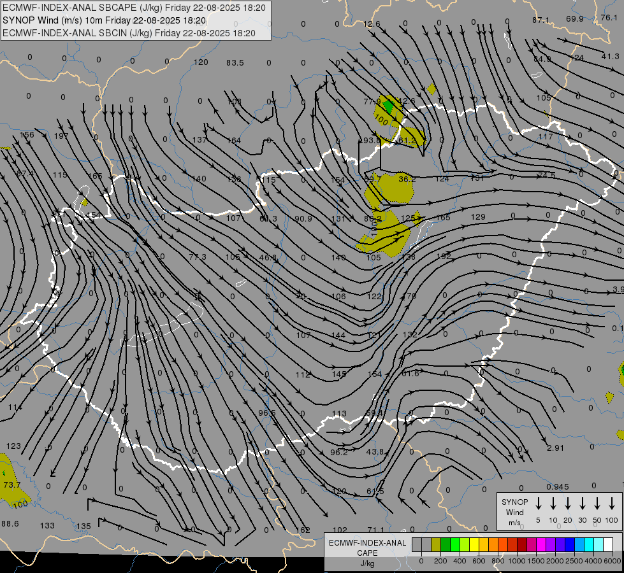The image size is (624, 573).
Task: Click the map value 41.3
Action: (x=610, y=57)
